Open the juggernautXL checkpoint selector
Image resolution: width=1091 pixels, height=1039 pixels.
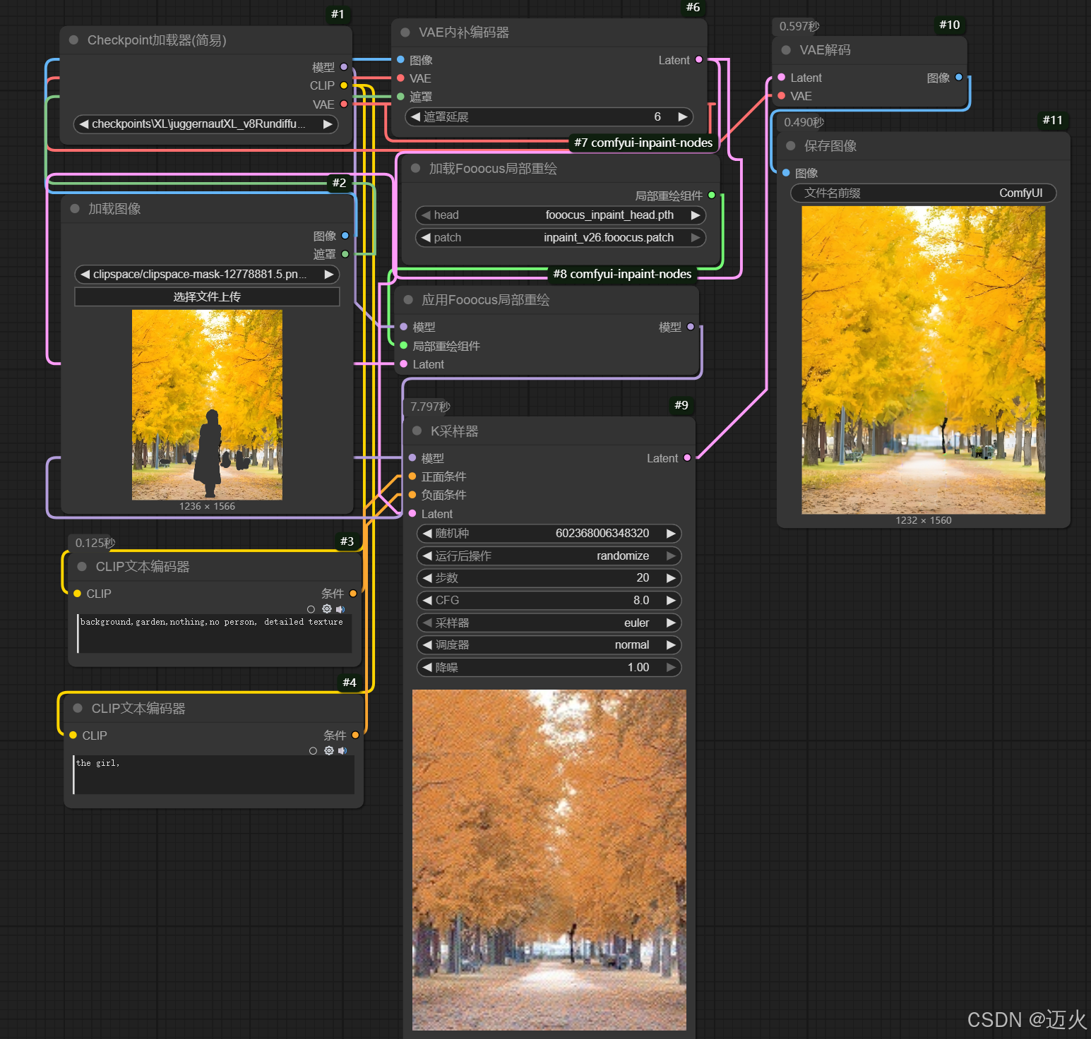click(x=205, y=124)
